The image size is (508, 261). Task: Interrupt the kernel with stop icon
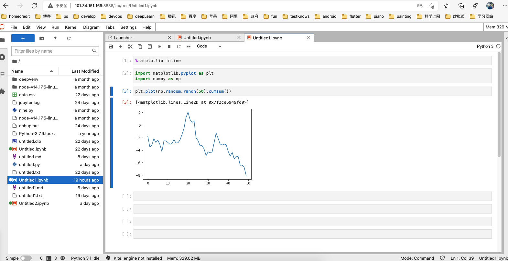pos(169,47)
